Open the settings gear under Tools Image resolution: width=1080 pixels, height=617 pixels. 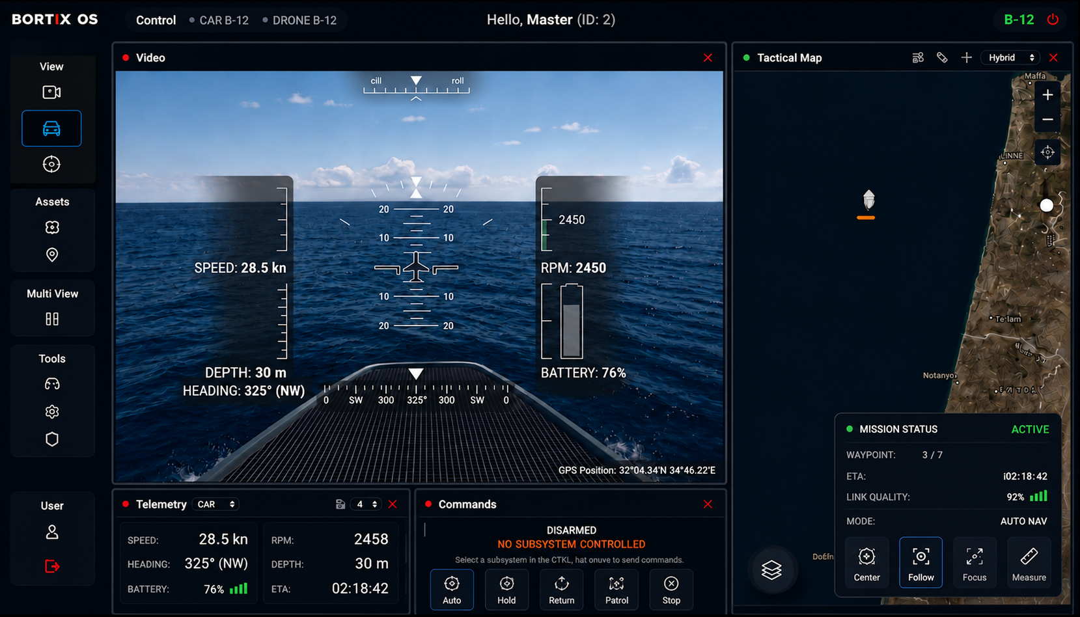tap(52, 411)
